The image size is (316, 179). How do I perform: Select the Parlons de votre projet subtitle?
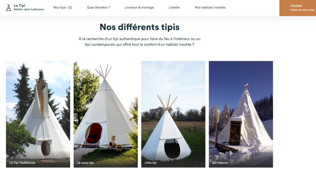302,10
